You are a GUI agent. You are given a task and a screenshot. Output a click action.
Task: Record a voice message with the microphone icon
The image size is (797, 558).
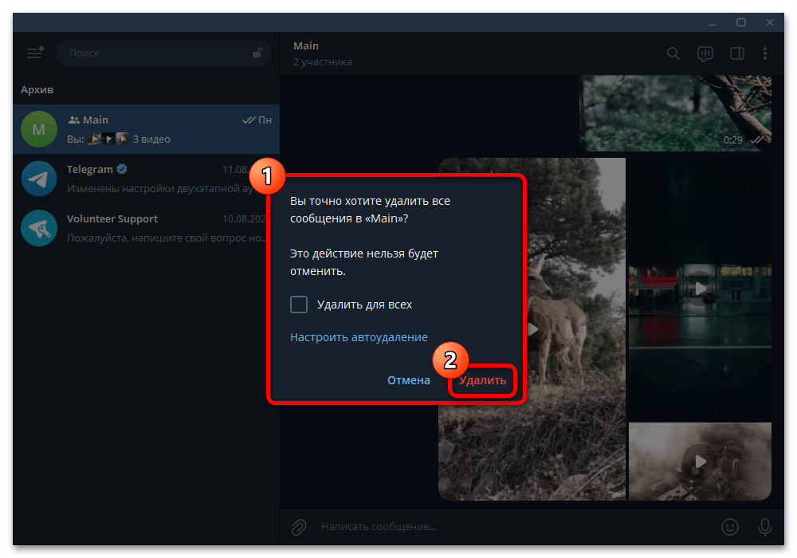tap(763, 527)
